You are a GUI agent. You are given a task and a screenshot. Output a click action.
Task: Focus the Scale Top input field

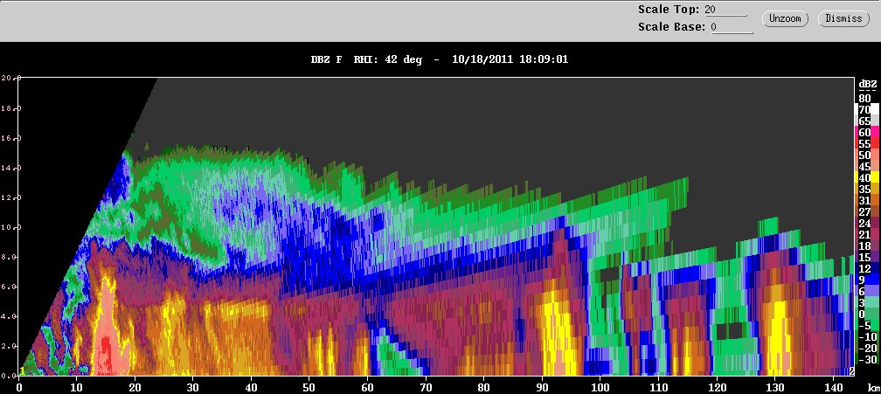(x=726, y=10)
